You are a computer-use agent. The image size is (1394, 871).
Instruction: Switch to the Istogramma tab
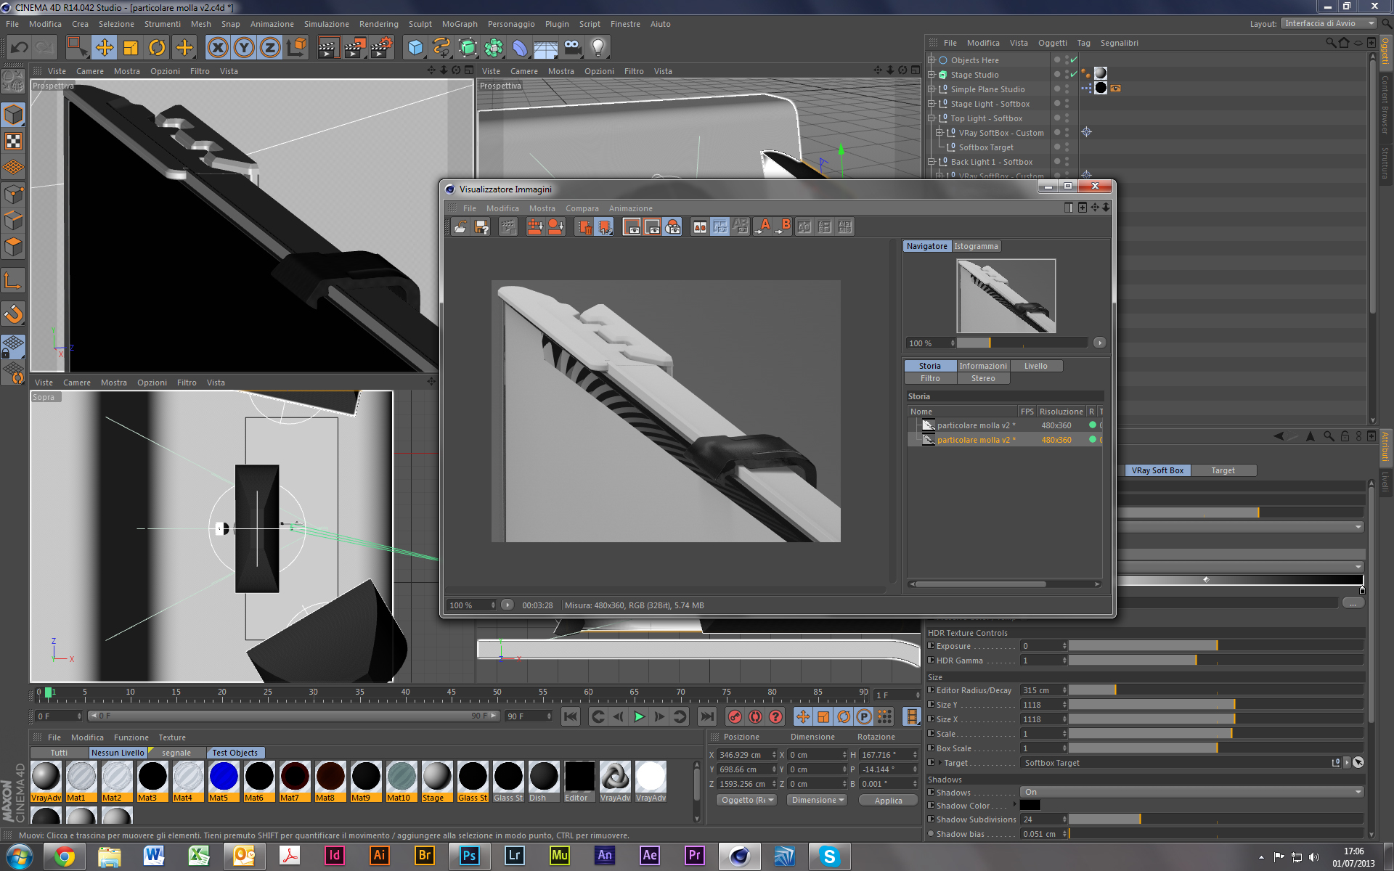click(976, 246)
